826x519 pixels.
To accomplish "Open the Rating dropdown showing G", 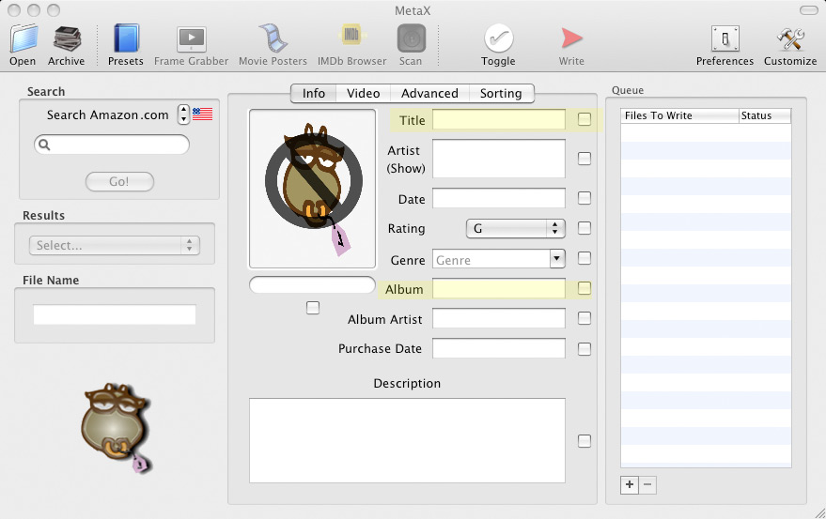I will point(515,228).
